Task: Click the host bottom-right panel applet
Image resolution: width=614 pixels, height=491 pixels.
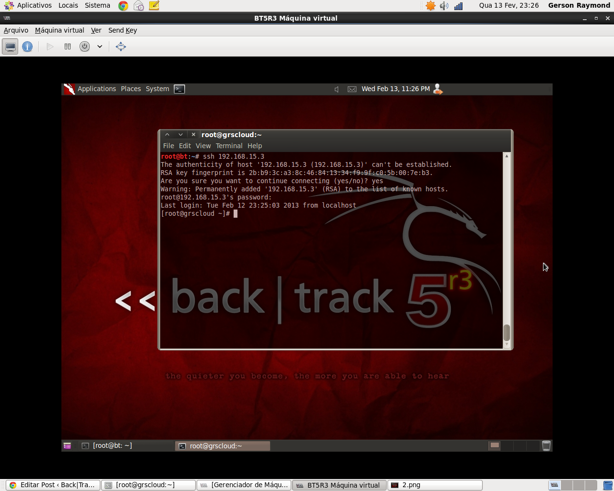Action: (x=608, y=485)
